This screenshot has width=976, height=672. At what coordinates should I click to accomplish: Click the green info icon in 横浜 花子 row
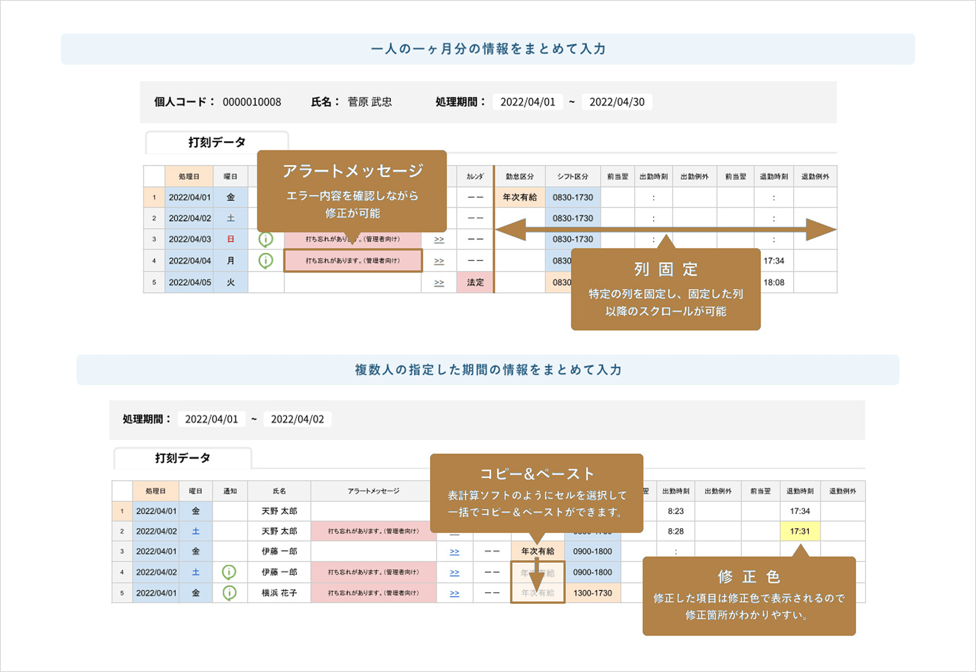click(x=229, y=593)
